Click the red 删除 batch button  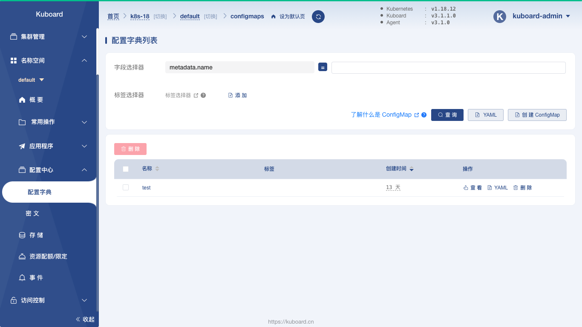(x=130, y=149)
